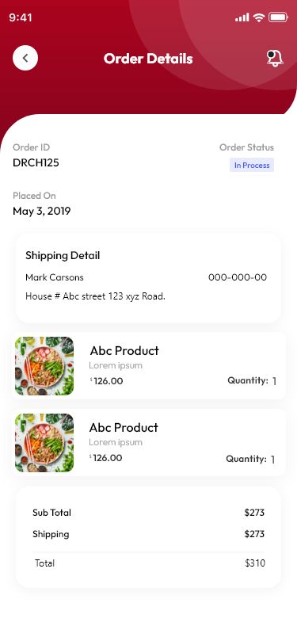The height and width of the screenshot is (641, 297).
Task: Tap the back arrow button
Action: coord(25,58)
